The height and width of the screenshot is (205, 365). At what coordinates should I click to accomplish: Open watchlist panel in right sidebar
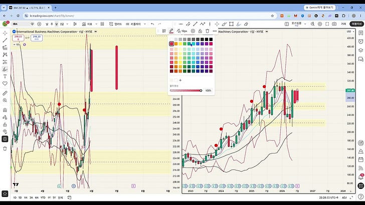[x=361, y=33]
